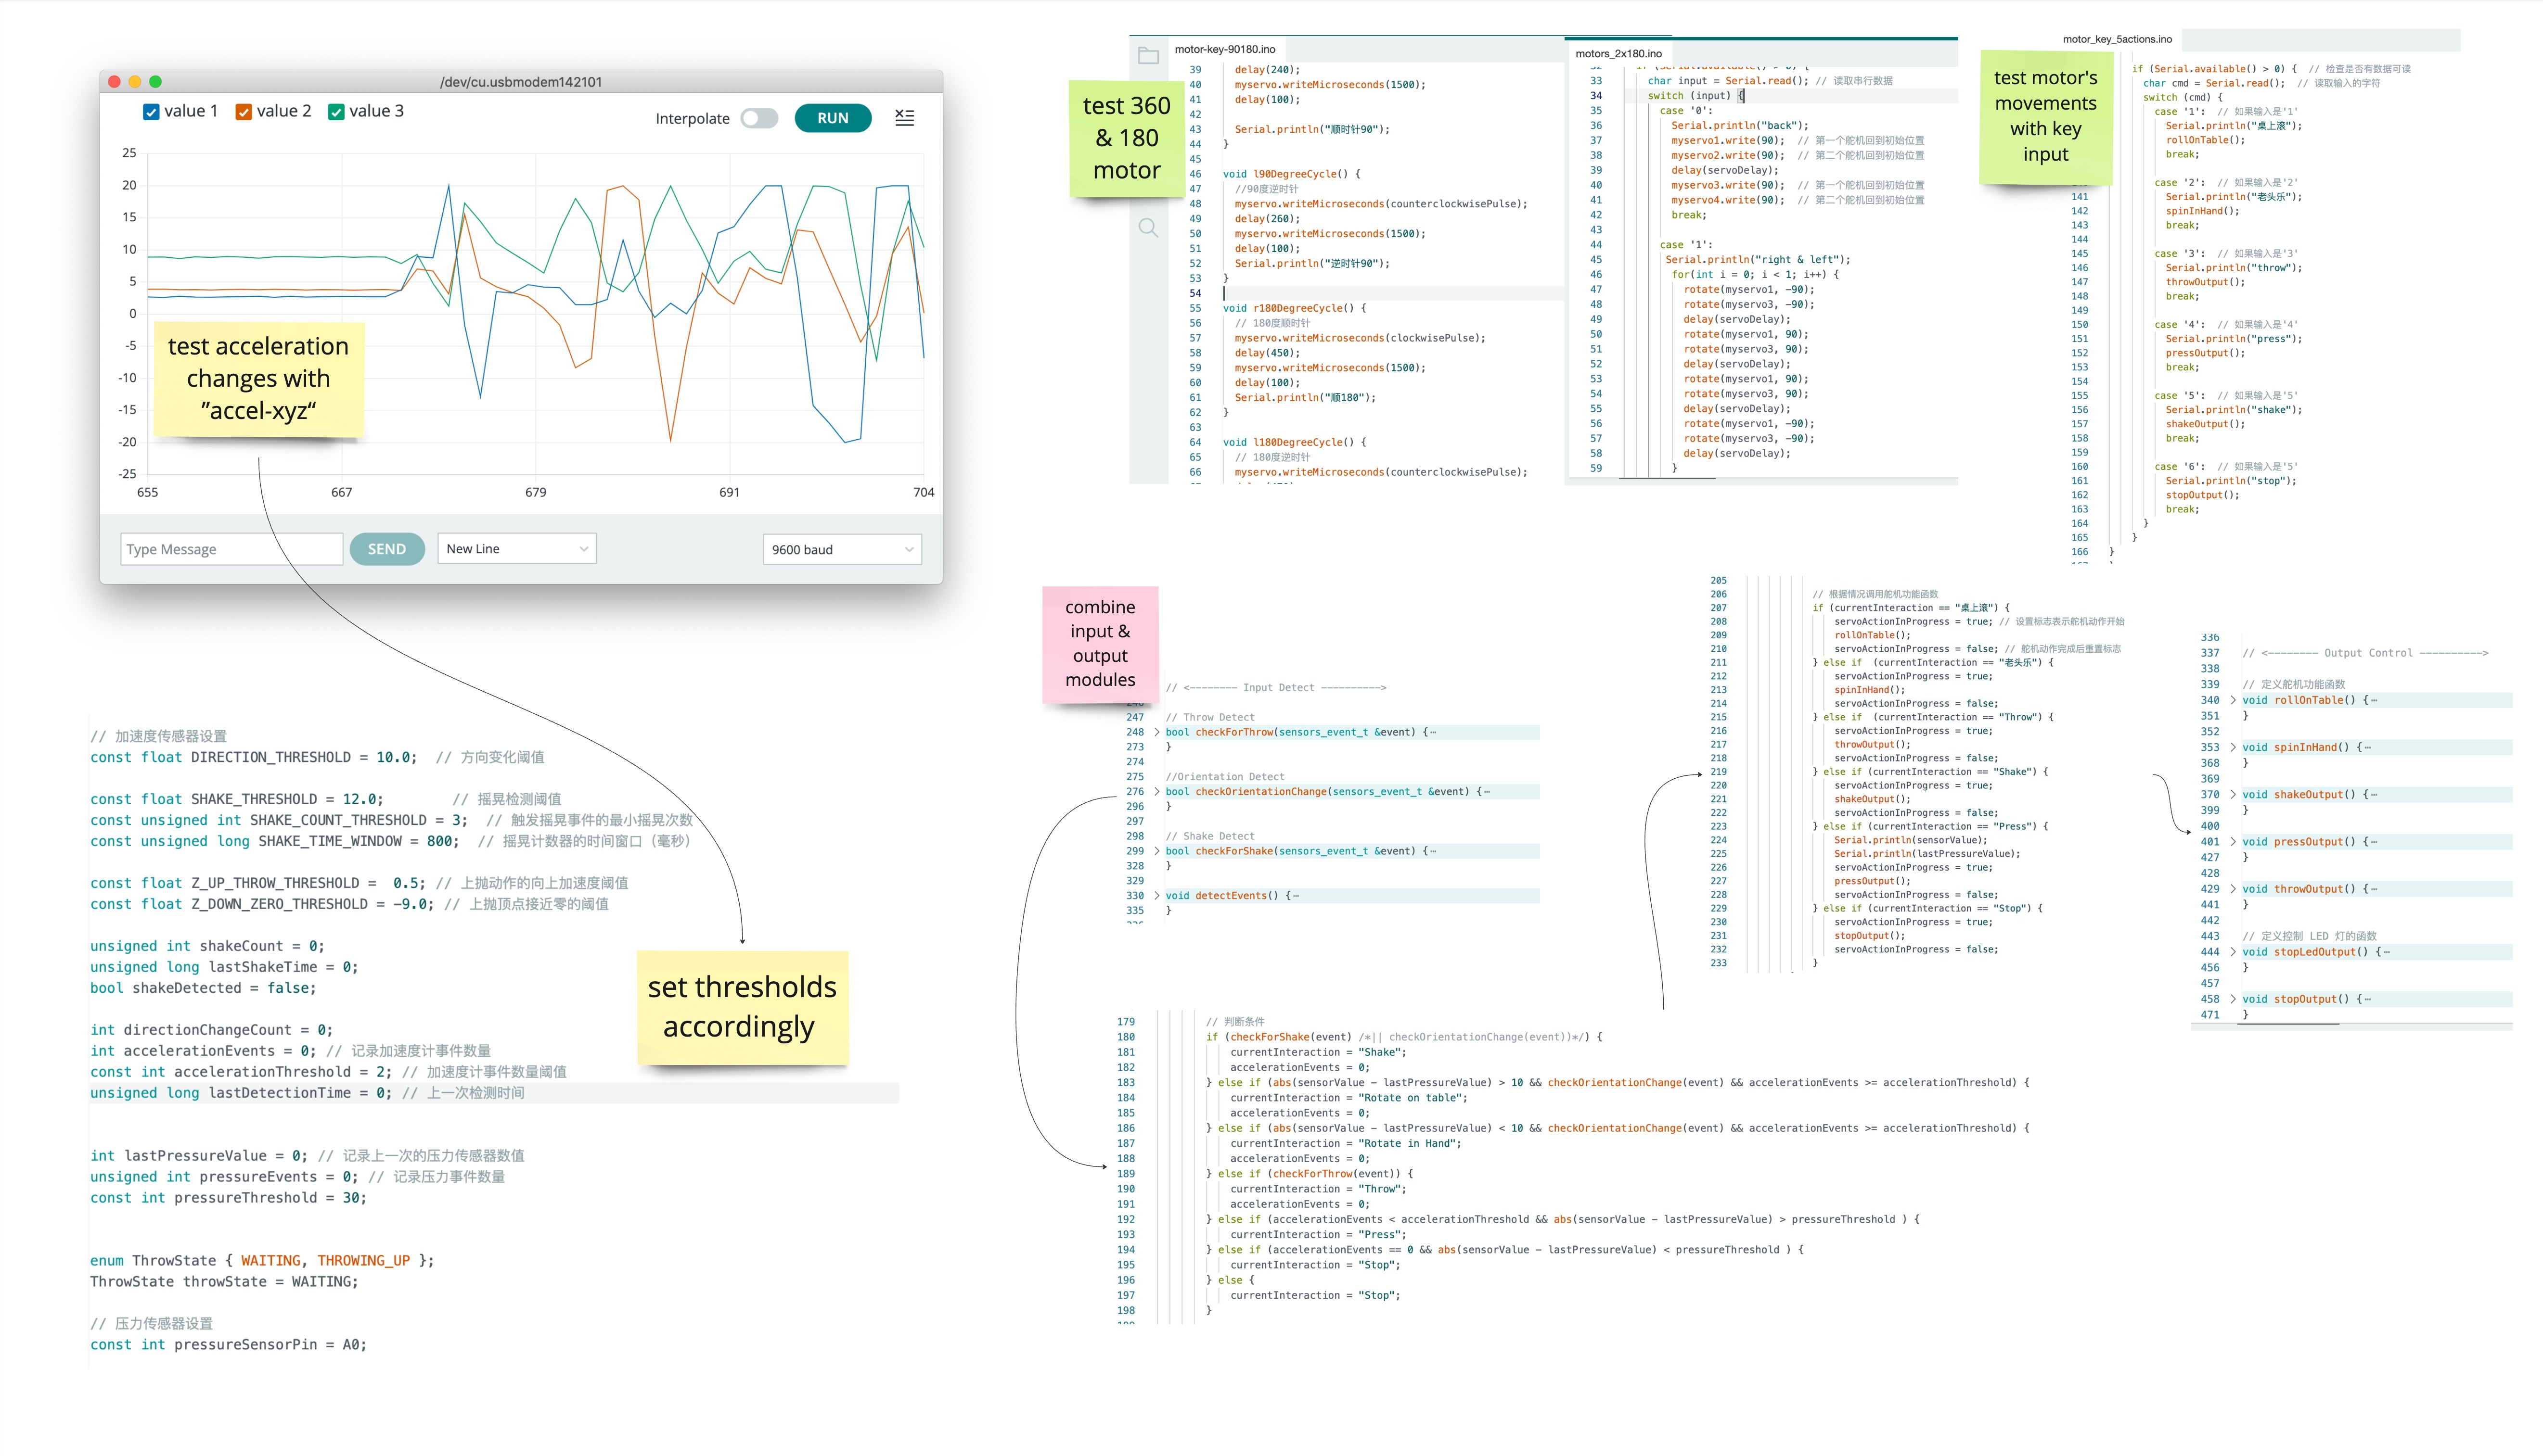The image size is (2543, 1456).
Task: Click the 'switch (input) {' line in motors_2x180.ino
Action: pyautogui.click(x=1695, y=96)
